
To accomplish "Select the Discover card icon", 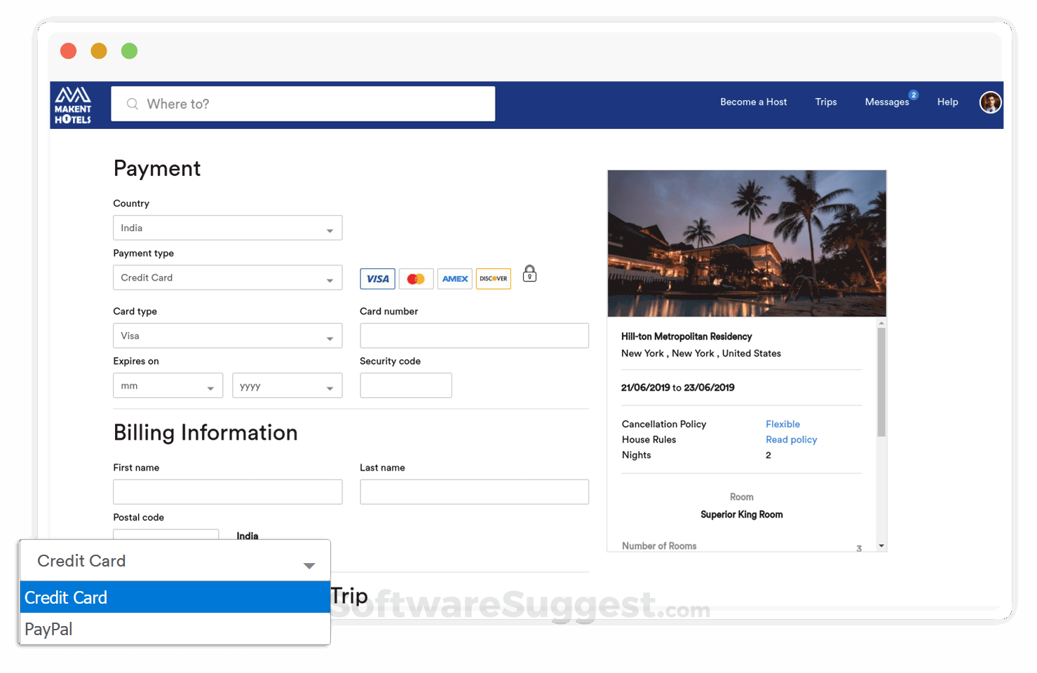I will coord(493,278).
